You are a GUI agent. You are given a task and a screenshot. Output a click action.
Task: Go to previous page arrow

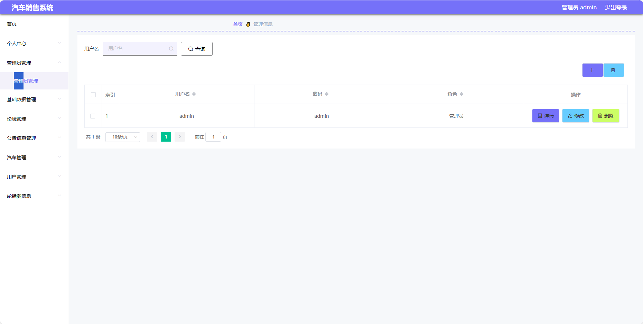point(152,137)
